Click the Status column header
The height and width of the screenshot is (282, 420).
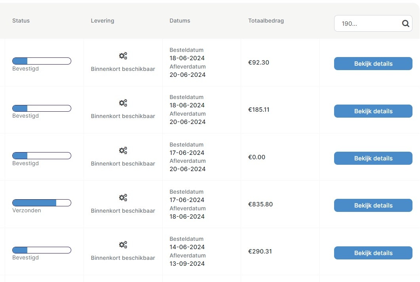click(21, 21)
